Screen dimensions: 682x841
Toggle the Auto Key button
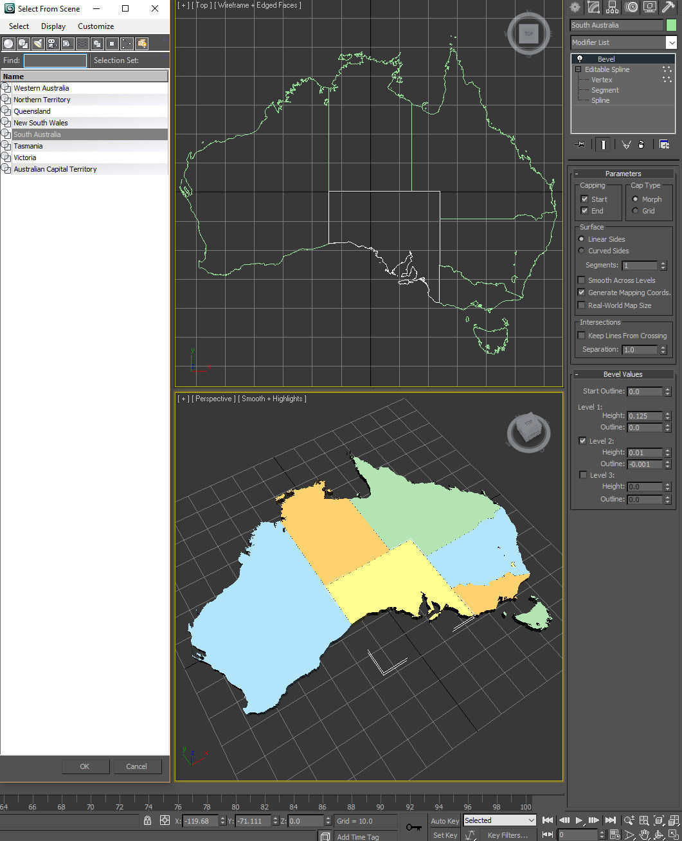[x=445, y=821]
